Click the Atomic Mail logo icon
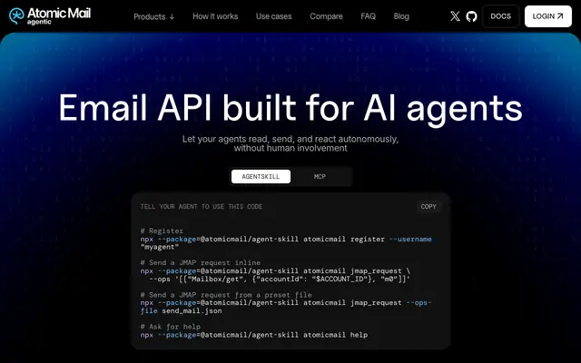 pos(16,16)
